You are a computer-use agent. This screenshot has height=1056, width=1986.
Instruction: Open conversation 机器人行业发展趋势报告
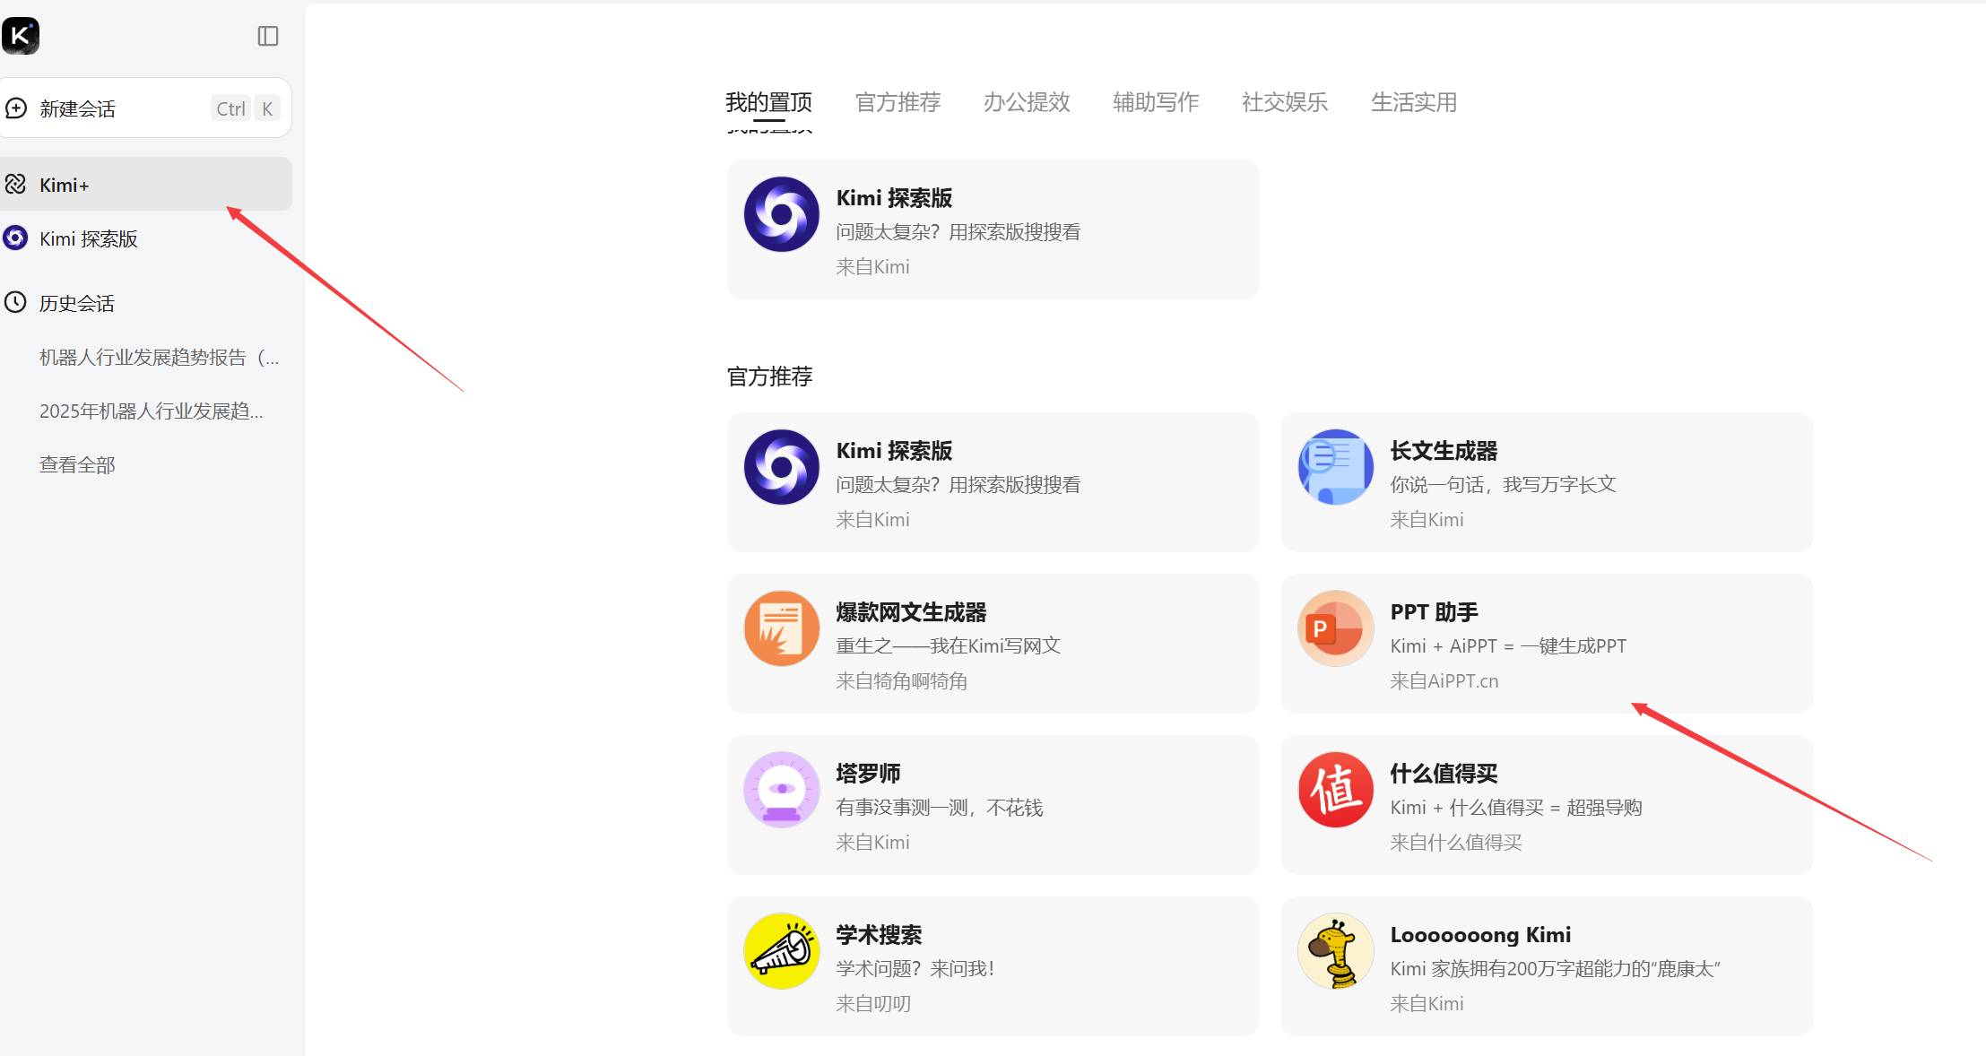pos(160,357)
